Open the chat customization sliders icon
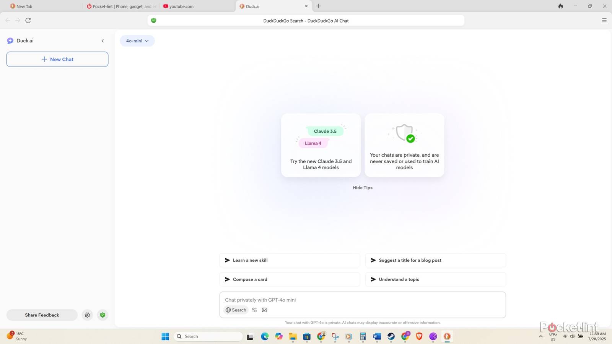 [x=254, y=310]
